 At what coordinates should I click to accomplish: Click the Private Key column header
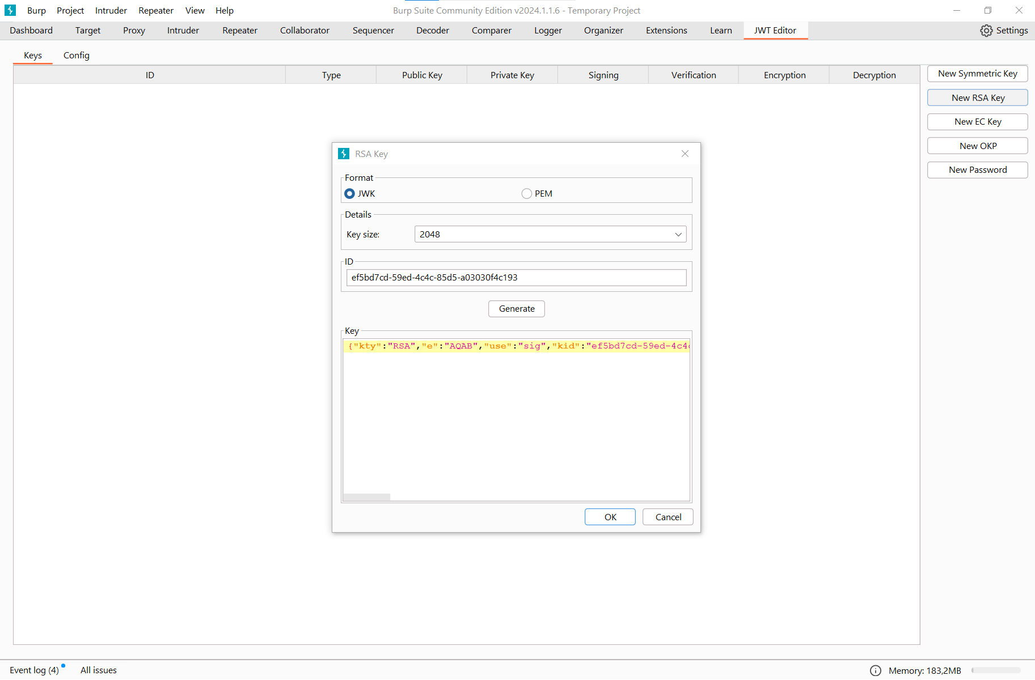(512, 75)
